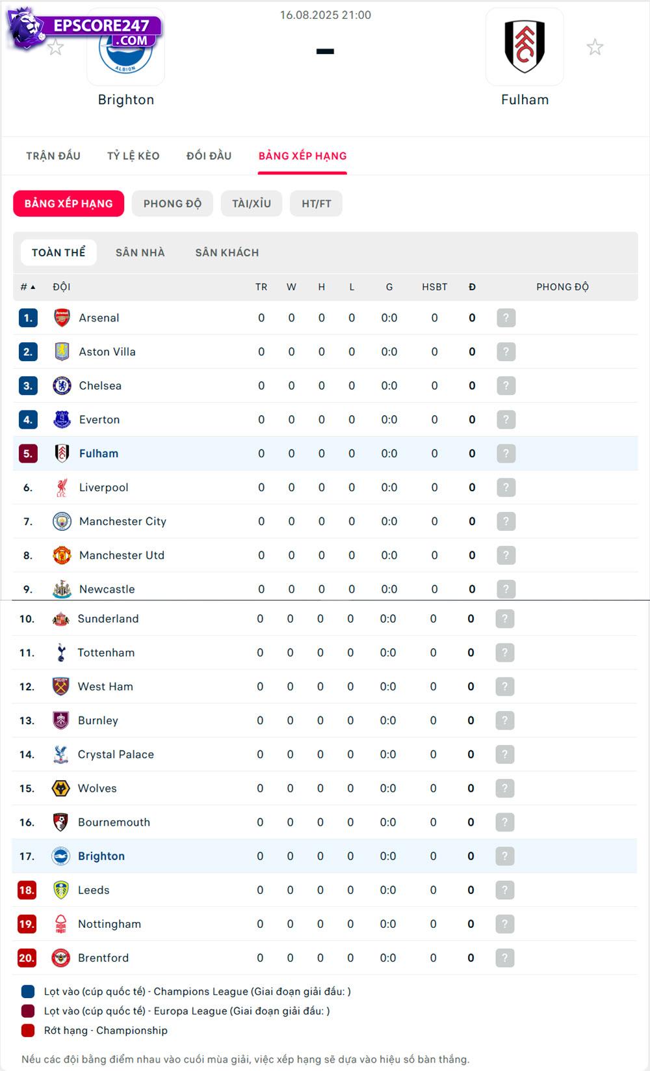Click the PHONG ĐỘ pill button
The image size is (650, 1071).
click(172, 204)
